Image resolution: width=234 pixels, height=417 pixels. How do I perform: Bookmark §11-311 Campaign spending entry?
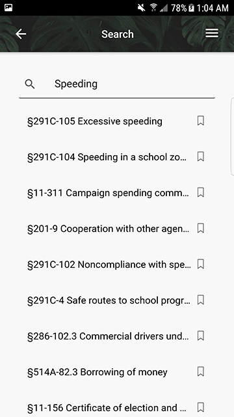click(201, 192)
